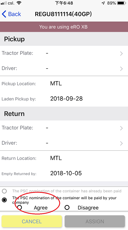Open Pickup Tractor Plate chevron
This screenshot has height=230, width=128.
pyautogui.click(x=121, y=53)
